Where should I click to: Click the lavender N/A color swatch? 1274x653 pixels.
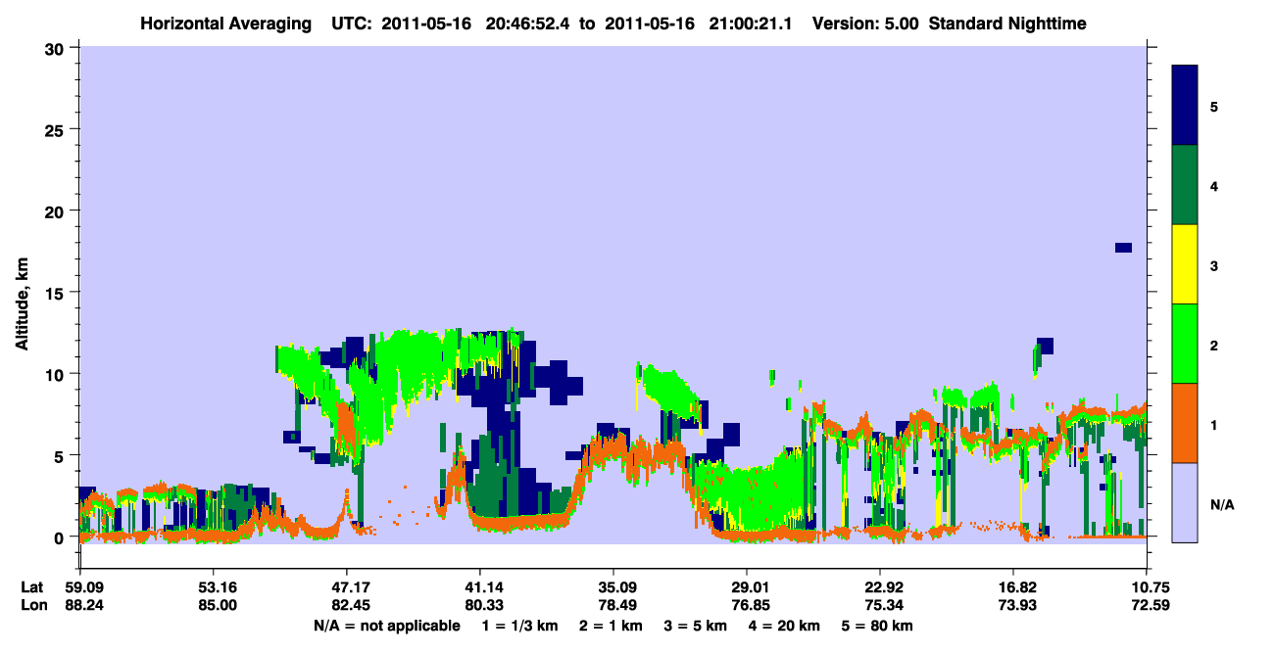click(1185, 501)
